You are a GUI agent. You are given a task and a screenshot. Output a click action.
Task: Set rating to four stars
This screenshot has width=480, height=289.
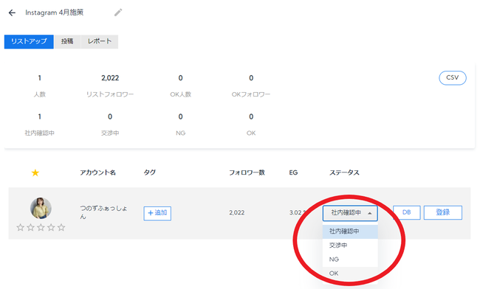coord(51,227)
